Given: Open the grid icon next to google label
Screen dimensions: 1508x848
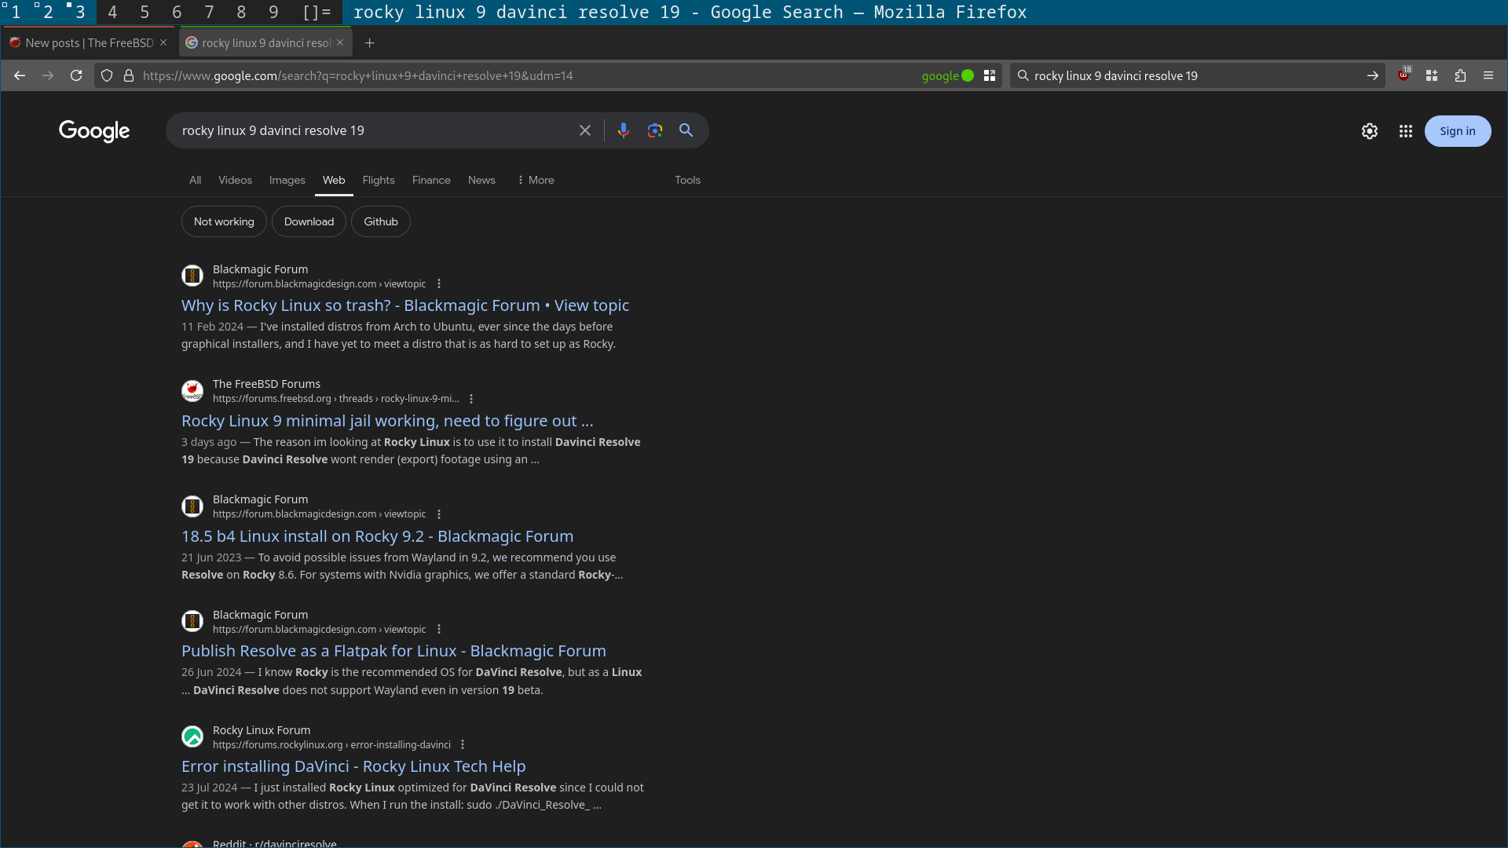Looking at the screenshot, I should pos(990,75).
